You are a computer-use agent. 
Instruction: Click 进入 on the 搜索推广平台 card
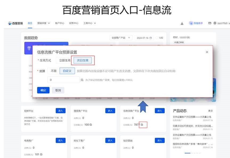pyautogui.click(x=110, y=111)
